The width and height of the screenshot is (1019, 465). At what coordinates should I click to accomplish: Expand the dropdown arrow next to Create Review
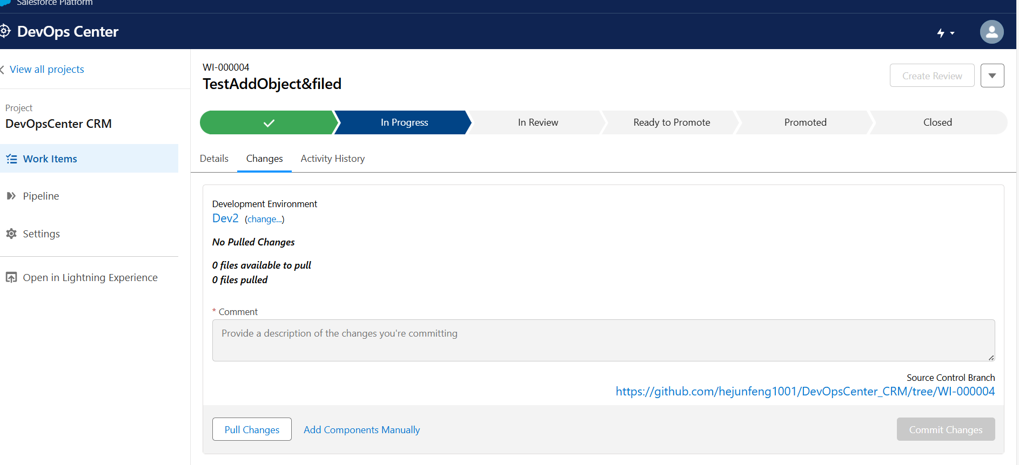992,76
